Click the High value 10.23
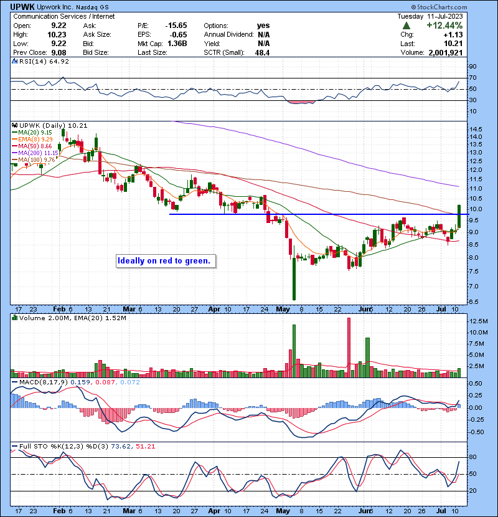The image size is (498, 517). [57, 35]
